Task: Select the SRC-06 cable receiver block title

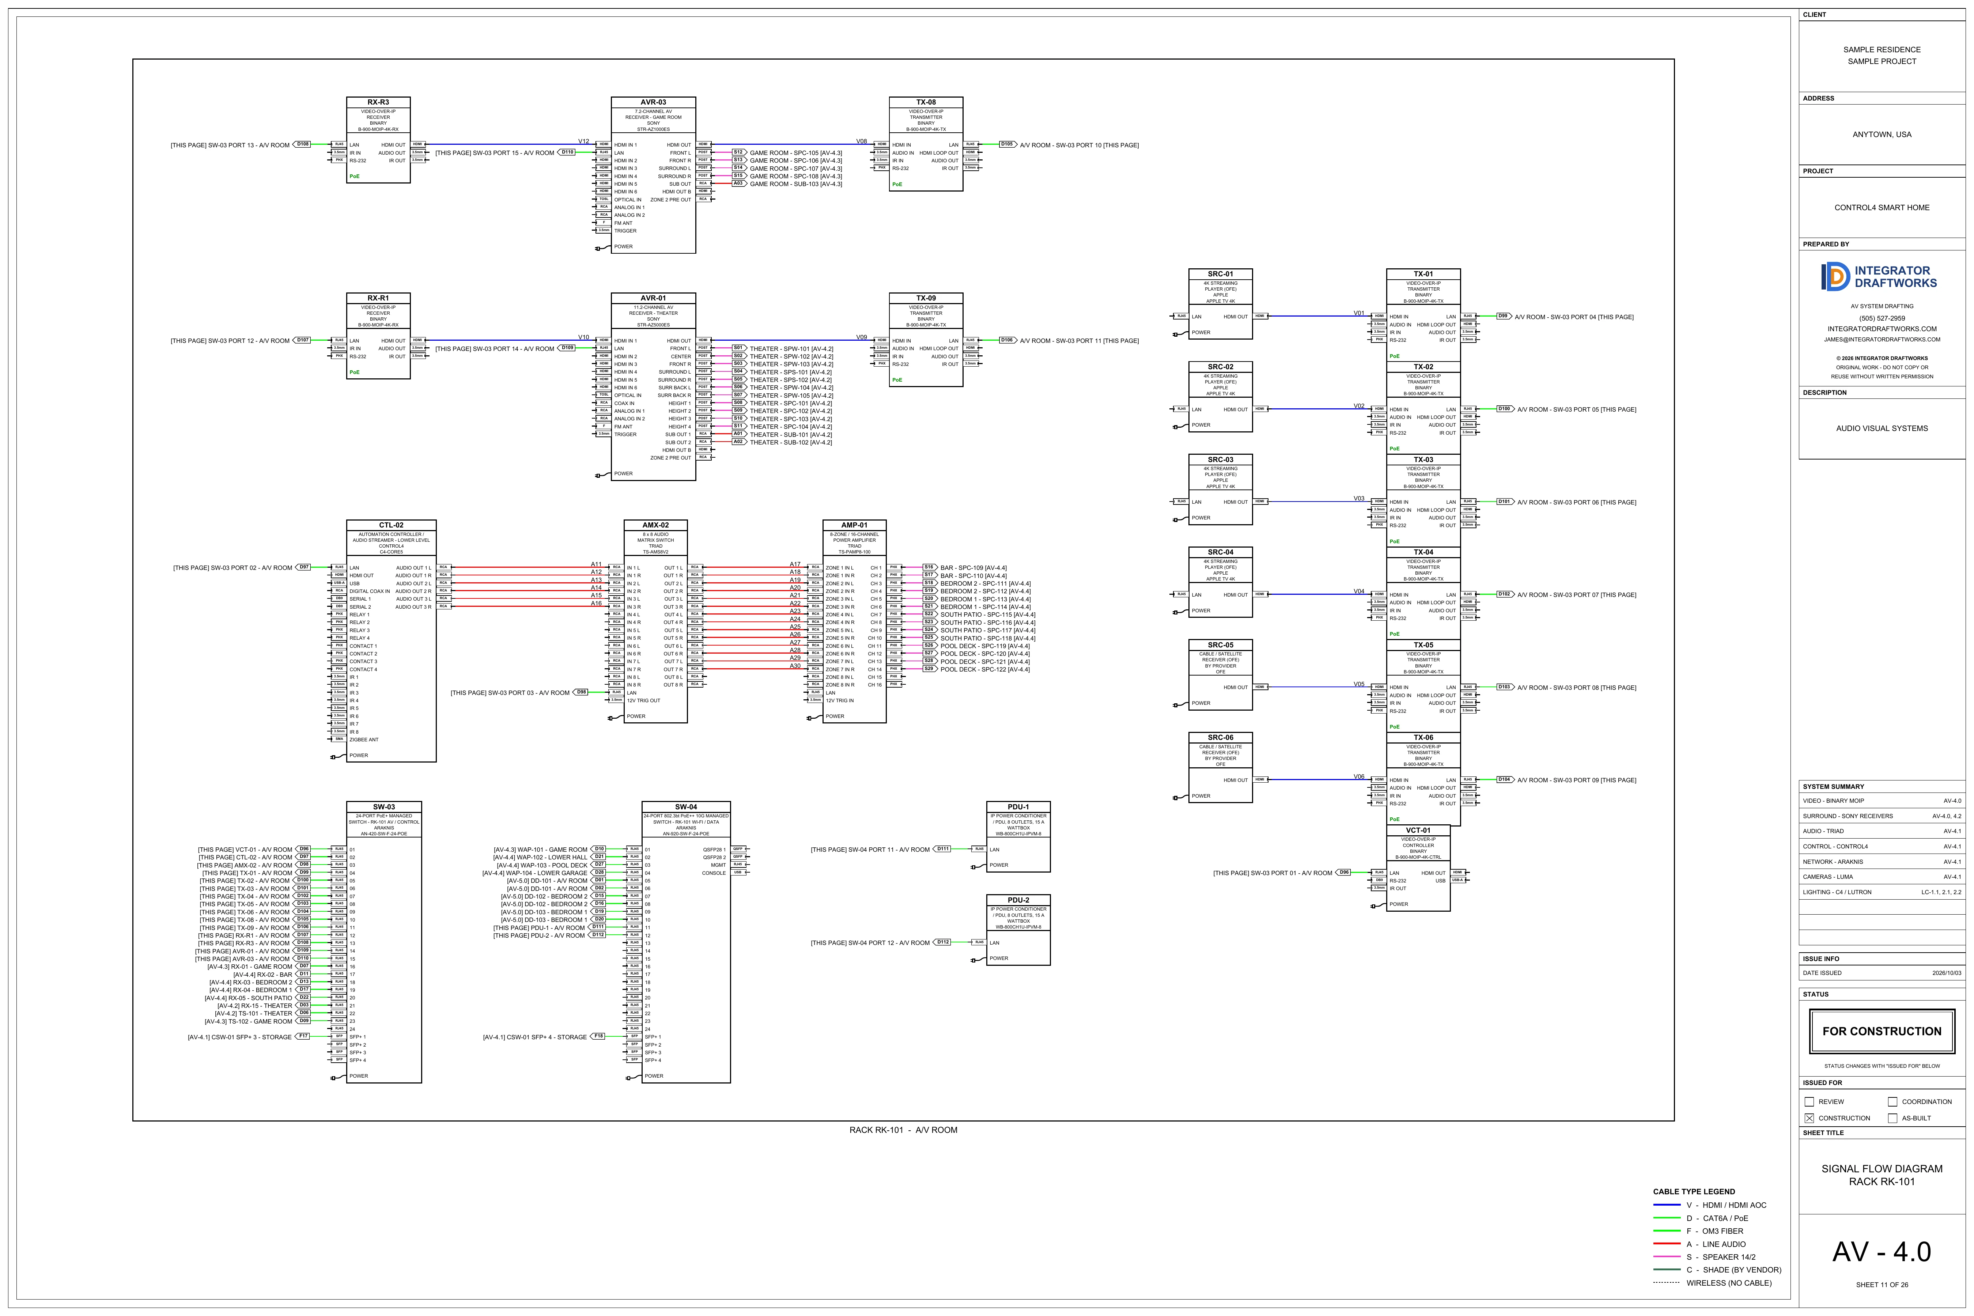Action: tap(1220, 737)
